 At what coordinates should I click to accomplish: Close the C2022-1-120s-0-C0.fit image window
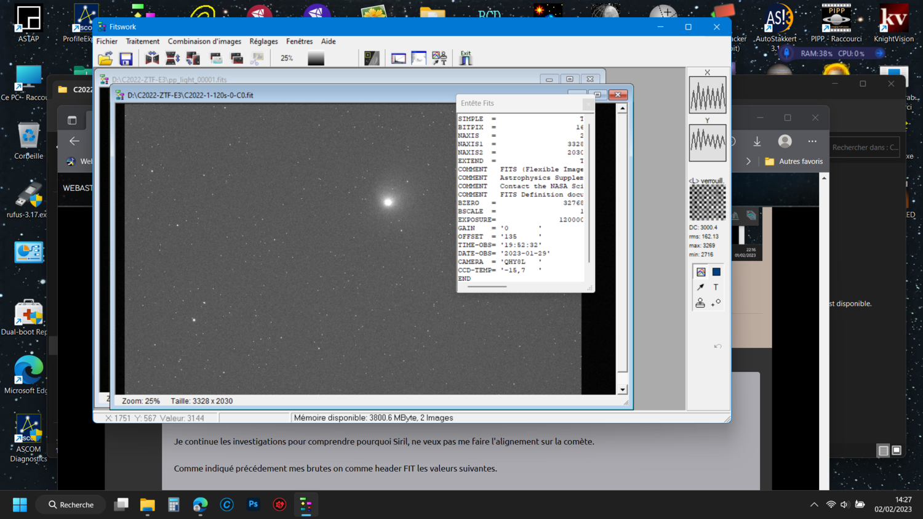click(x=618, y=95)
